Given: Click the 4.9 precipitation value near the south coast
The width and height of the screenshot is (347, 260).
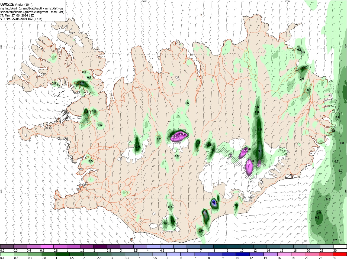Looking at the screenshot, I should [x=205, y=212].
